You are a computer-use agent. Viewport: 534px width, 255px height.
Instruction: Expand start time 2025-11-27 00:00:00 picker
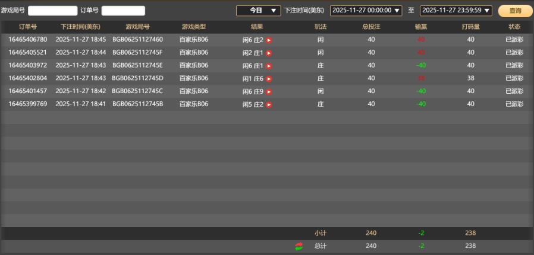pyautogui.click(x=366, y=11)
